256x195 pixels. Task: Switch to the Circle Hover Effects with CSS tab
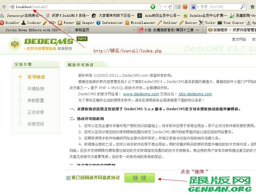coord(33,30)
